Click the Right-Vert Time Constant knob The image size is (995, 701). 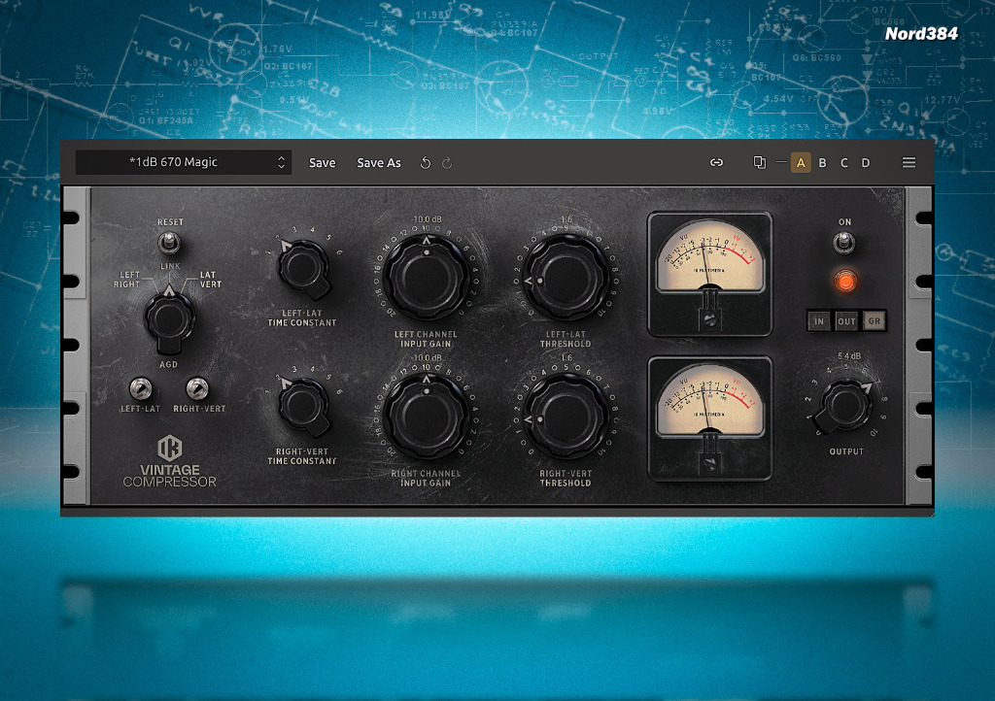[x=304, y=408]
